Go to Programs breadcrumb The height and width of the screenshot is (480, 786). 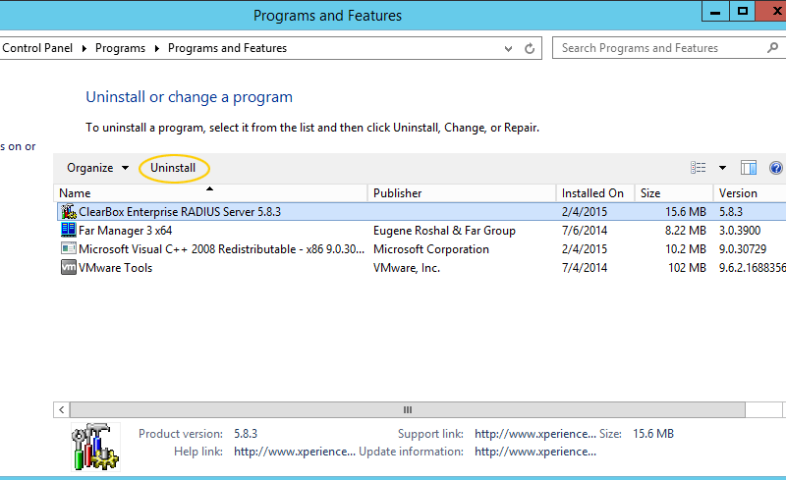tap(120, 48)
